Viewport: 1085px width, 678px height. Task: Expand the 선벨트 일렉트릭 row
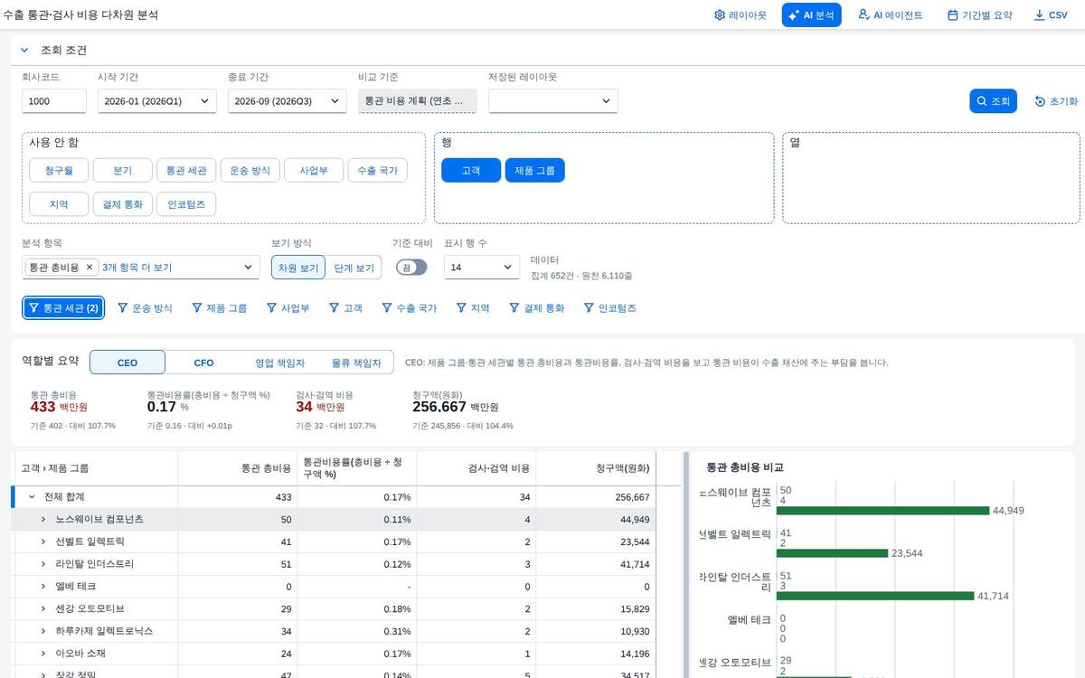[42, 541]
